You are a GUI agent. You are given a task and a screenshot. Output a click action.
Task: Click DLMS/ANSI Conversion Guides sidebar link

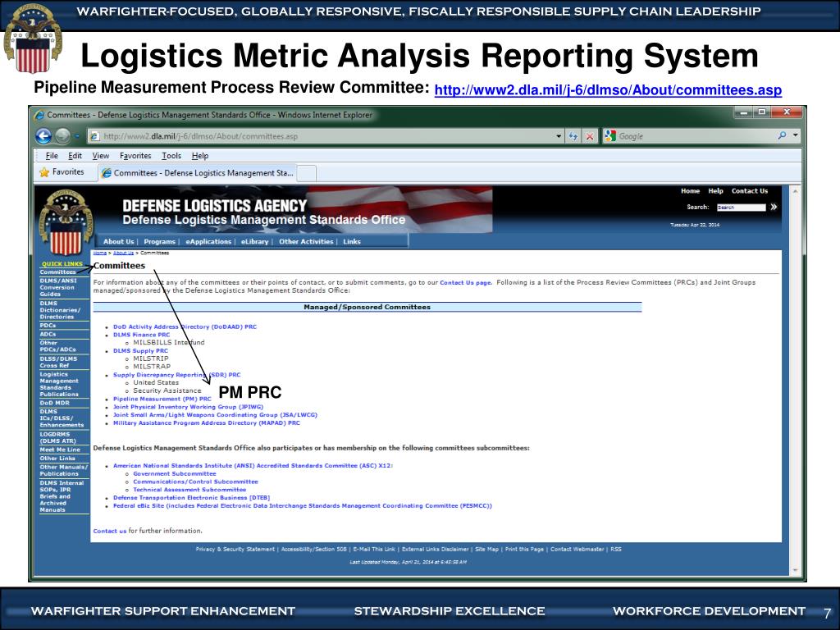(58, 287)
